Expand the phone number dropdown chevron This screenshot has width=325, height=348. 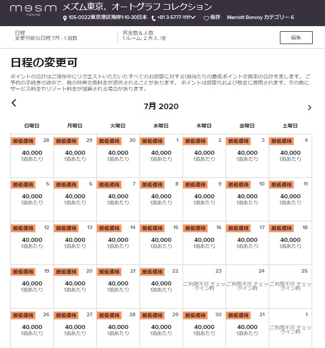(193, 17)
